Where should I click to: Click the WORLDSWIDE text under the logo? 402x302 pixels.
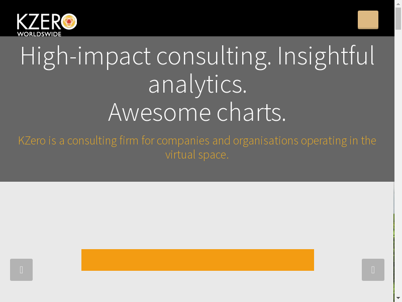[39, 34]
